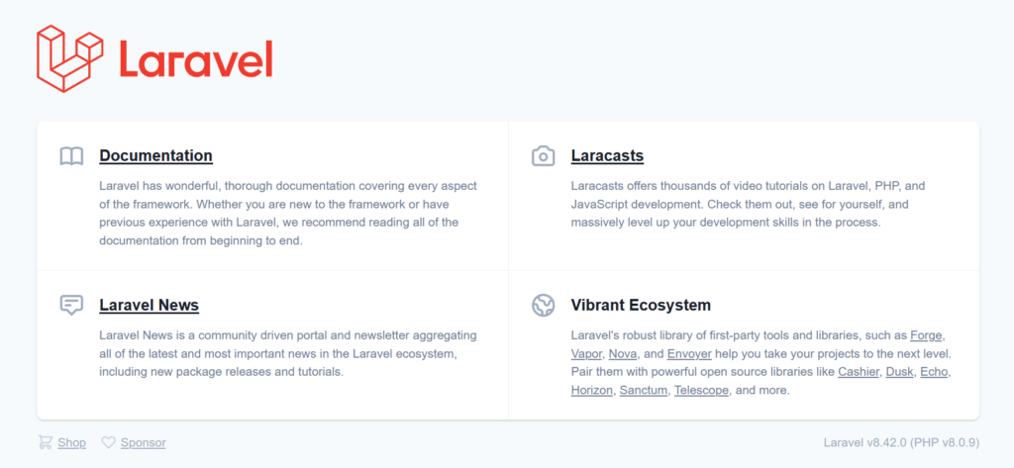
Task: Click the camera icon beside Laracasts
Action: pos(544,155)
